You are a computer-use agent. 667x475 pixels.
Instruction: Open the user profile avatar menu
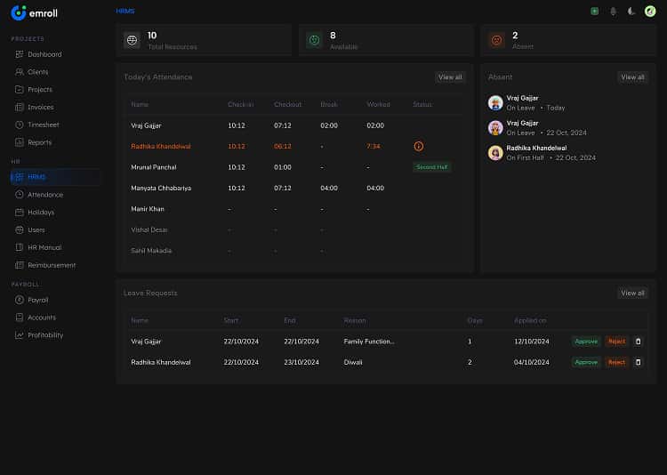[650, 11]
